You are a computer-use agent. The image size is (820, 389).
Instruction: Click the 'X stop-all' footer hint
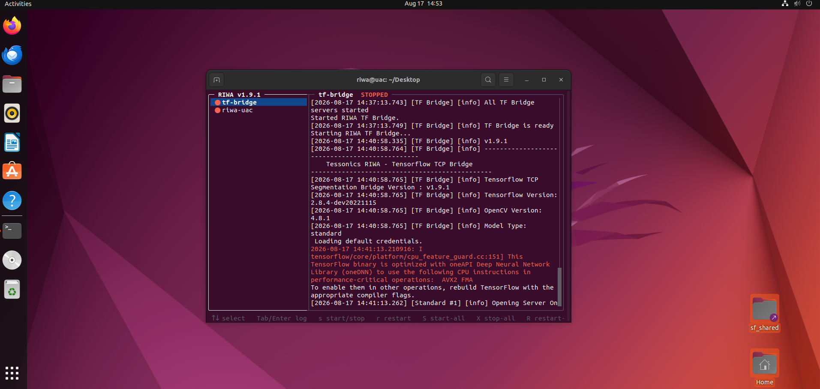tap(496, 318)
